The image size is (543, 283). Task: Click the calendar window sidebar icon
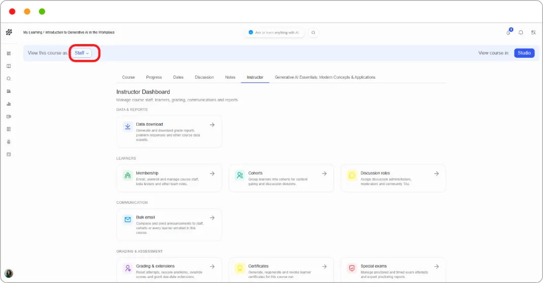click(x=9, y=155)
